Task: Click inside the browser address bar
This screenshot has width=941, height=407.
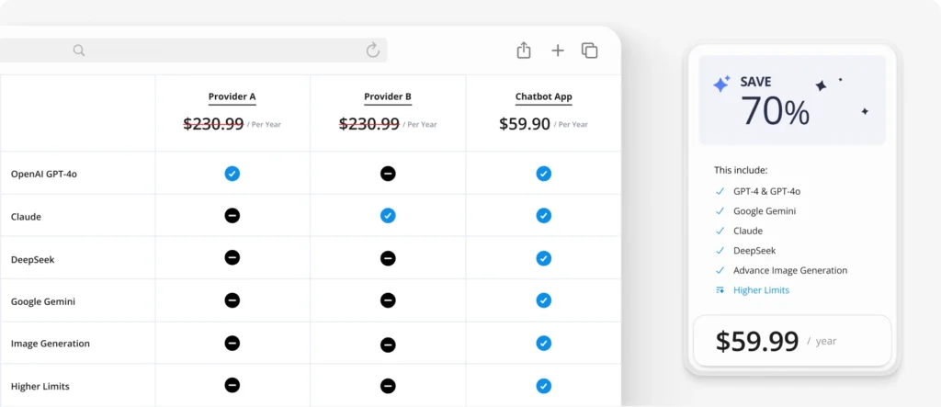Action: pos(221,51)
